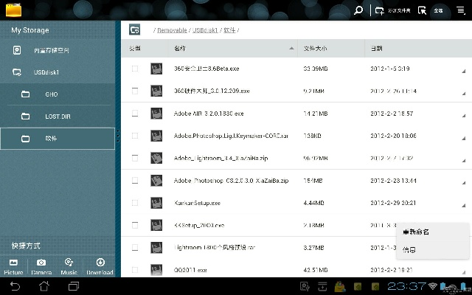The width and height of the screenshot is (472, 295).
Task: Tick the checkbox beside KankanSetup.exe
Action: pos(134,202)
